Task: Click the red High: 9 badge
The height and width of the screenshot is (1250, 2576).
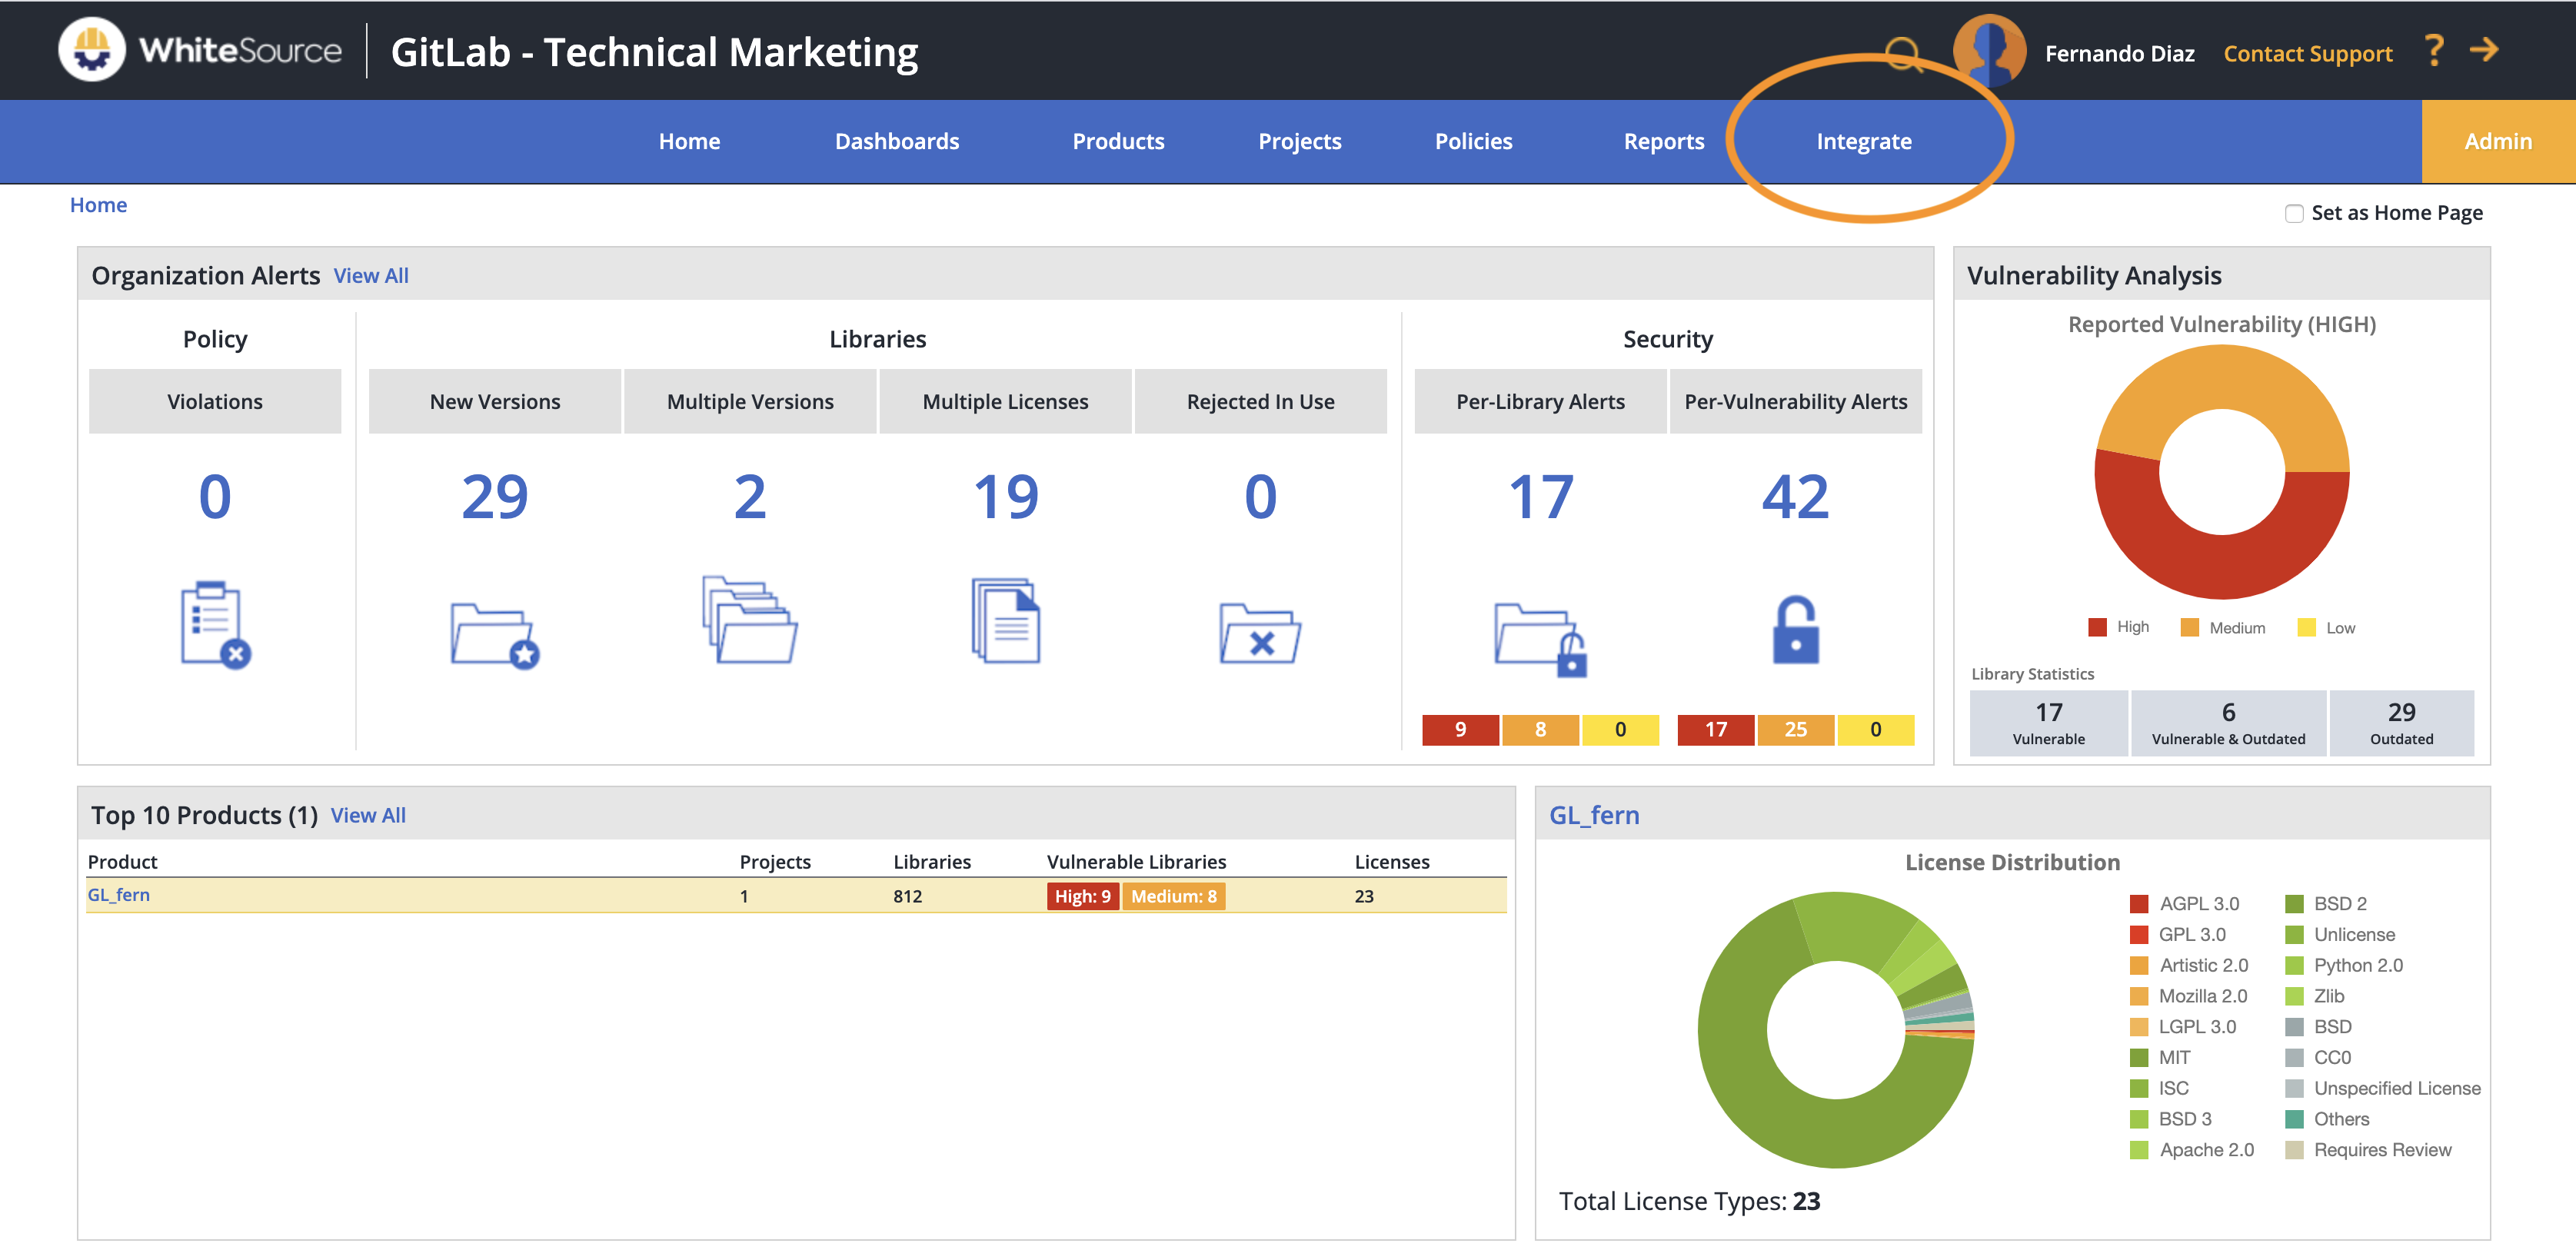Action: [1082, 897]
